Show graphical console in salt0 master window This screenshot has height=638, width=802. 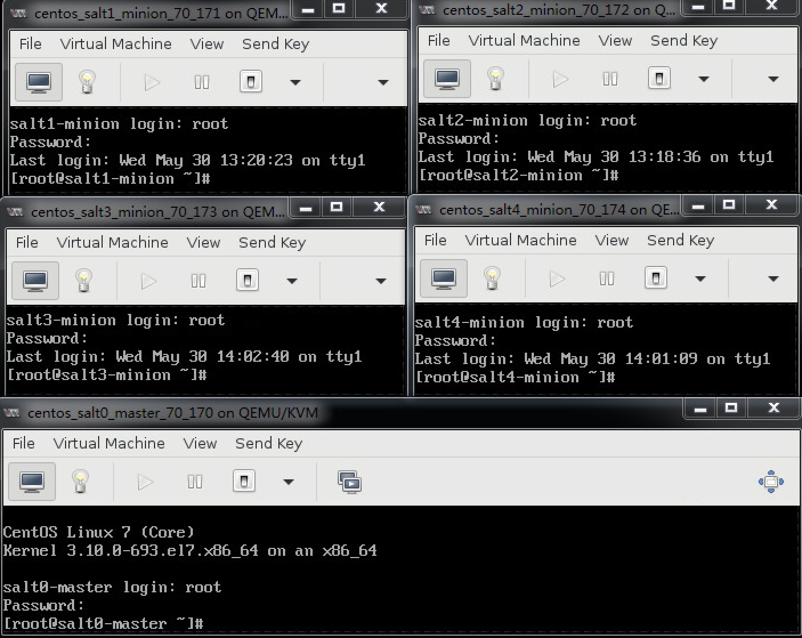click(32, 482)
